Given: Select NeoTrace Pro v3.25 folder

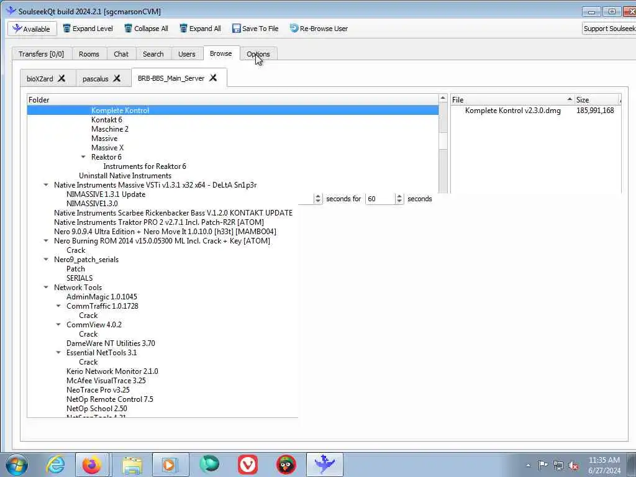Looking at the screenshot, I should point(98,390).
